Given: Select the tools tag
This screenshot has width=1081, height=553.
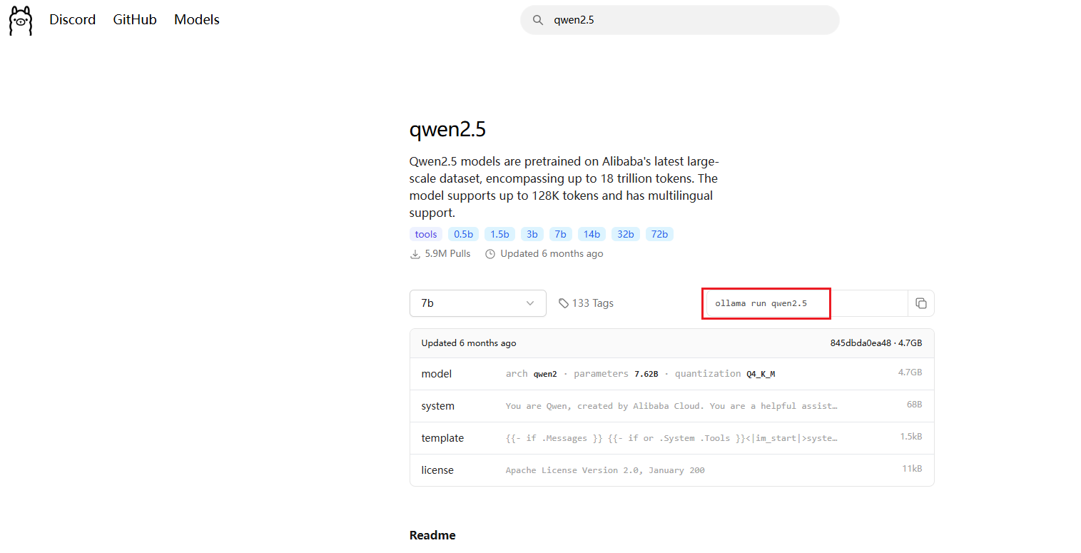Looking at the screenshot, I should (426, 234).
